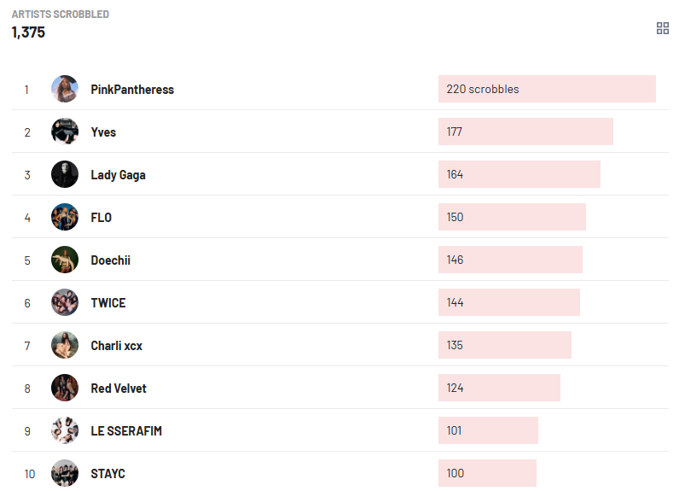This screenshot has width=679, height=491.
Task: Open Doechii artist name link
Action: [x=111, y=260]
